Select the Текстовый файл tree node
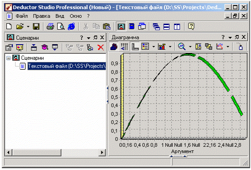Viewport: 251px width, 170px height. [x=67, y=66]
